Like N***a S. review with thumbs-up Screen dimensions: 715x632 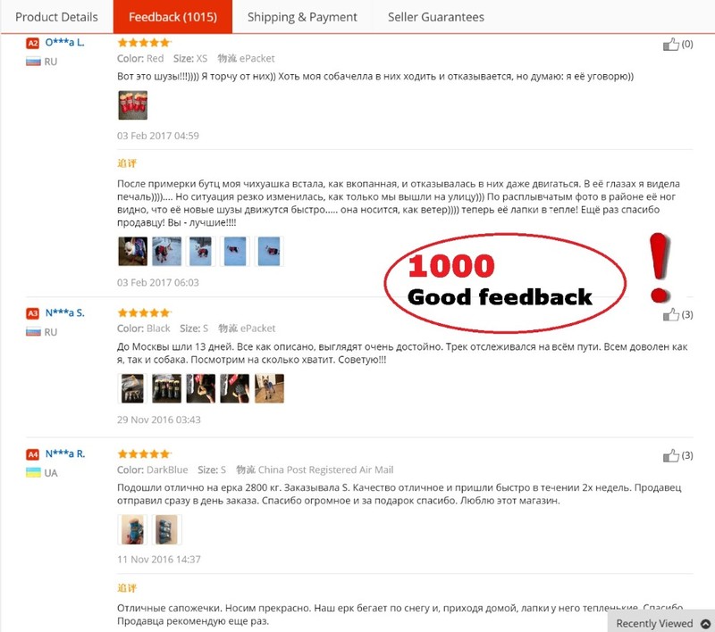click(x=671, y=314)
